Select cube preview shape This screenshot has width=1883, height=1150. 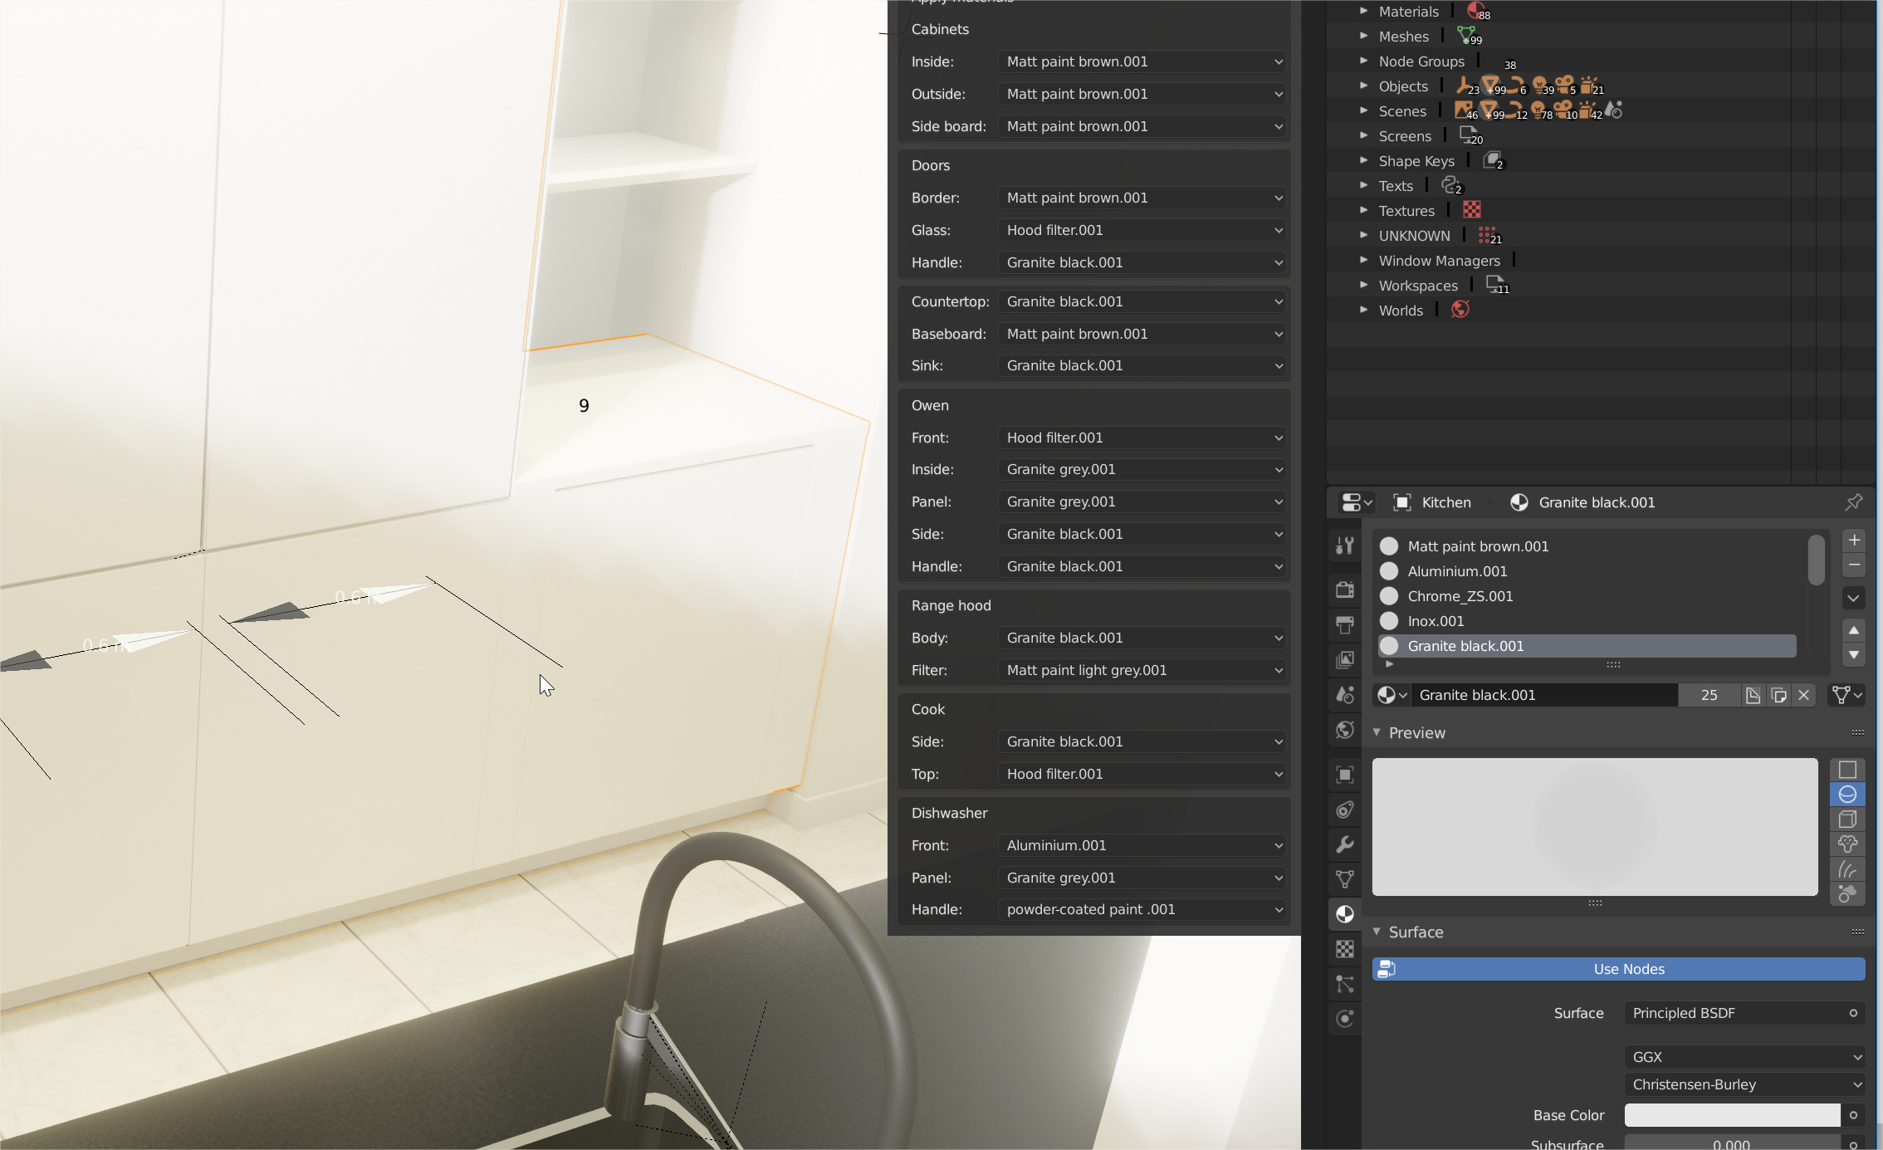tap(1847, 820)
